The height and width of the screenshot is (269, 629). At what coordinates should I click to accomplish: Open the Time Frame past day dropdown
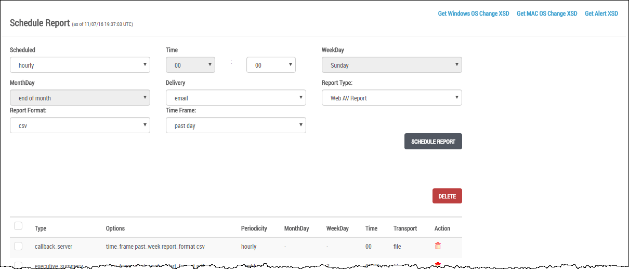(x=236, y=125)
